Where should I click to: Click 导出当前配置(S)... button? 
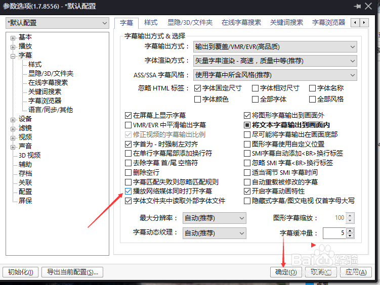(72, 272)
